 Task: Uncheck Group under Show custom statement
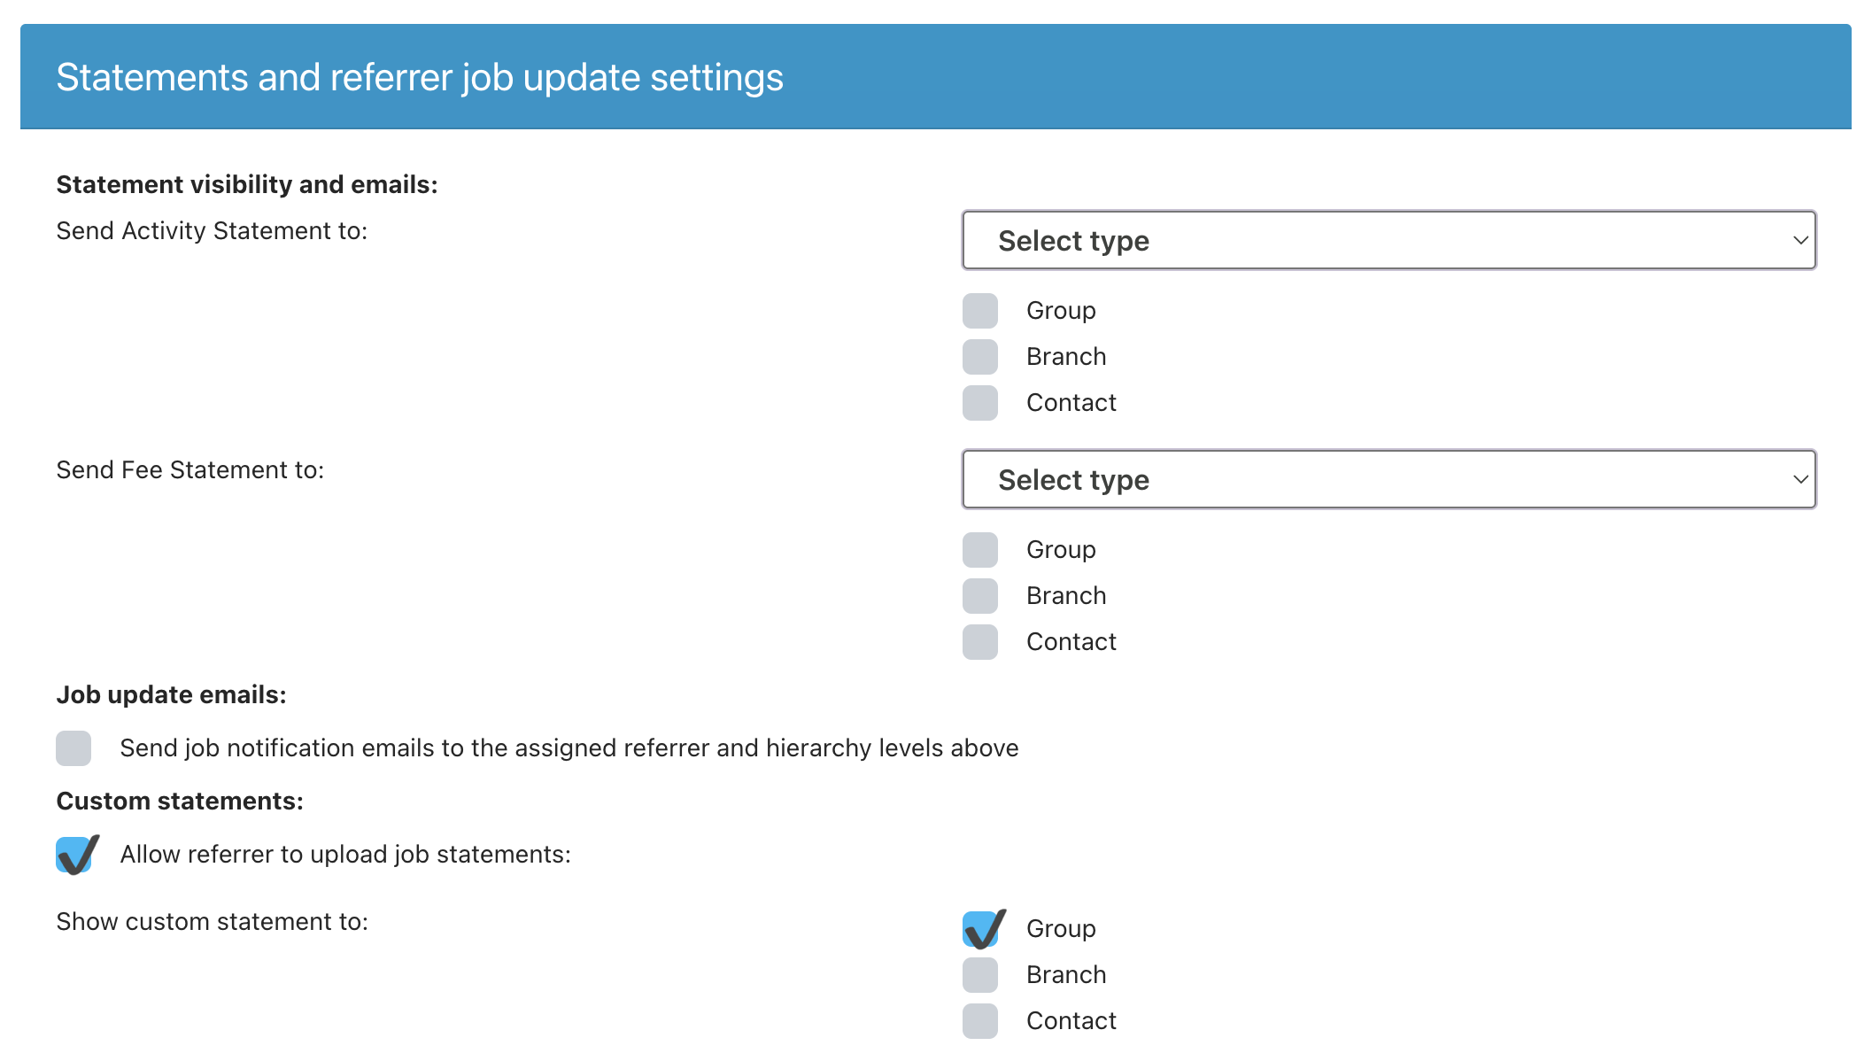click(982, 929)
